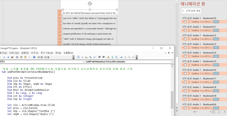This screenshot has width=227, height=116.
Task: Open Project Explorer via toolbar icon
Action: [17, 57]
